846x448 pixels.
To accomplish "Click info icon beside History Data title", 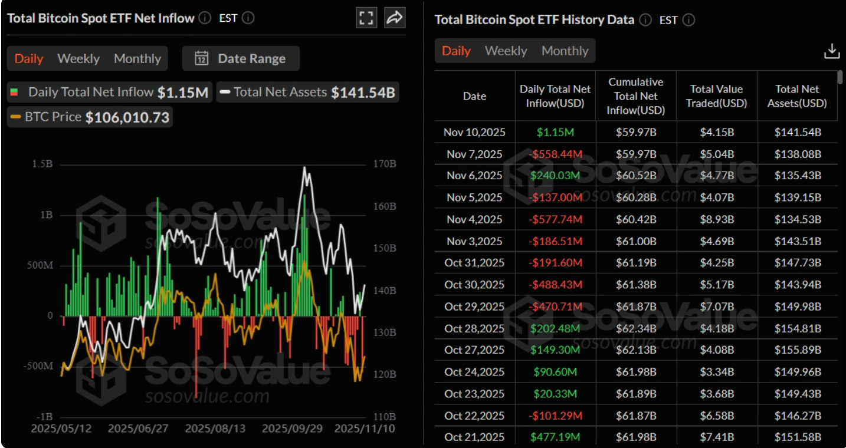I will click(x=645, y=20).
